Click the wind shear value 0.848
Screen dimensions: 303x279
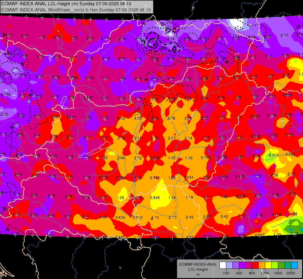tap(155, 198)
